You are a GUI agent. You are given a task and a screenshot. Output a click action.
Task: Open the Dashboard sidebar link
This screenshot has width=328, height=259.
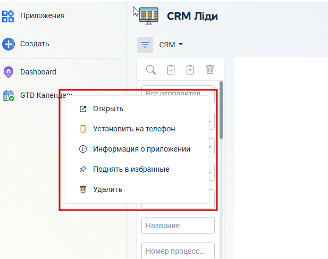38,72
